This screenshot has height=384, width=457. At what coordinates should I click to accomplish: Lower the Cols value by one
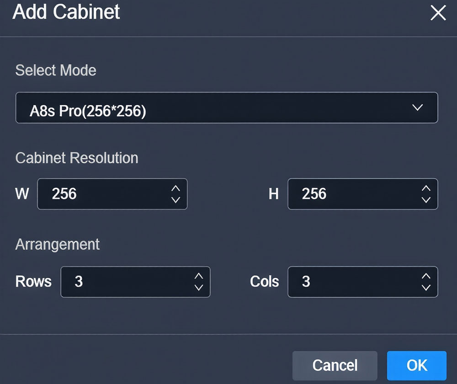click(426, 288)
